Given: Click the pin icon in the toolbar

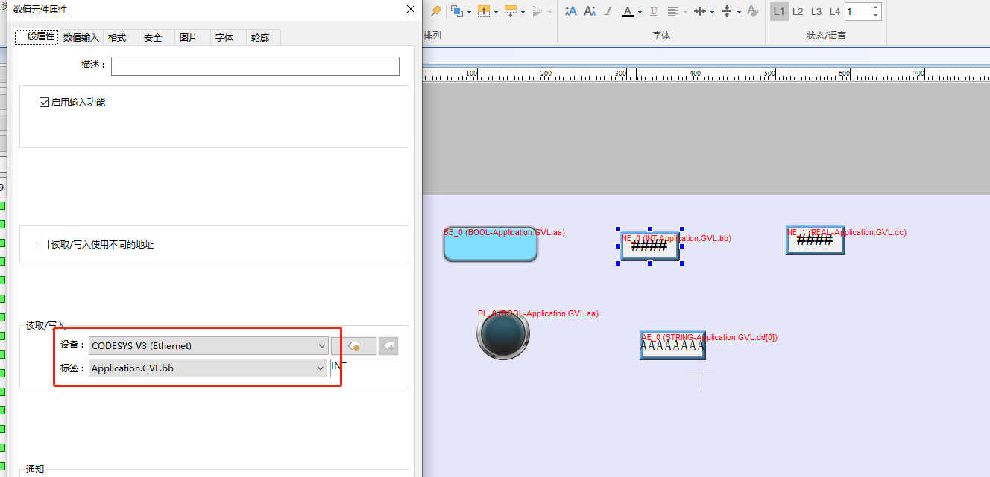Looking at the screenshot, I should point(436,11).
